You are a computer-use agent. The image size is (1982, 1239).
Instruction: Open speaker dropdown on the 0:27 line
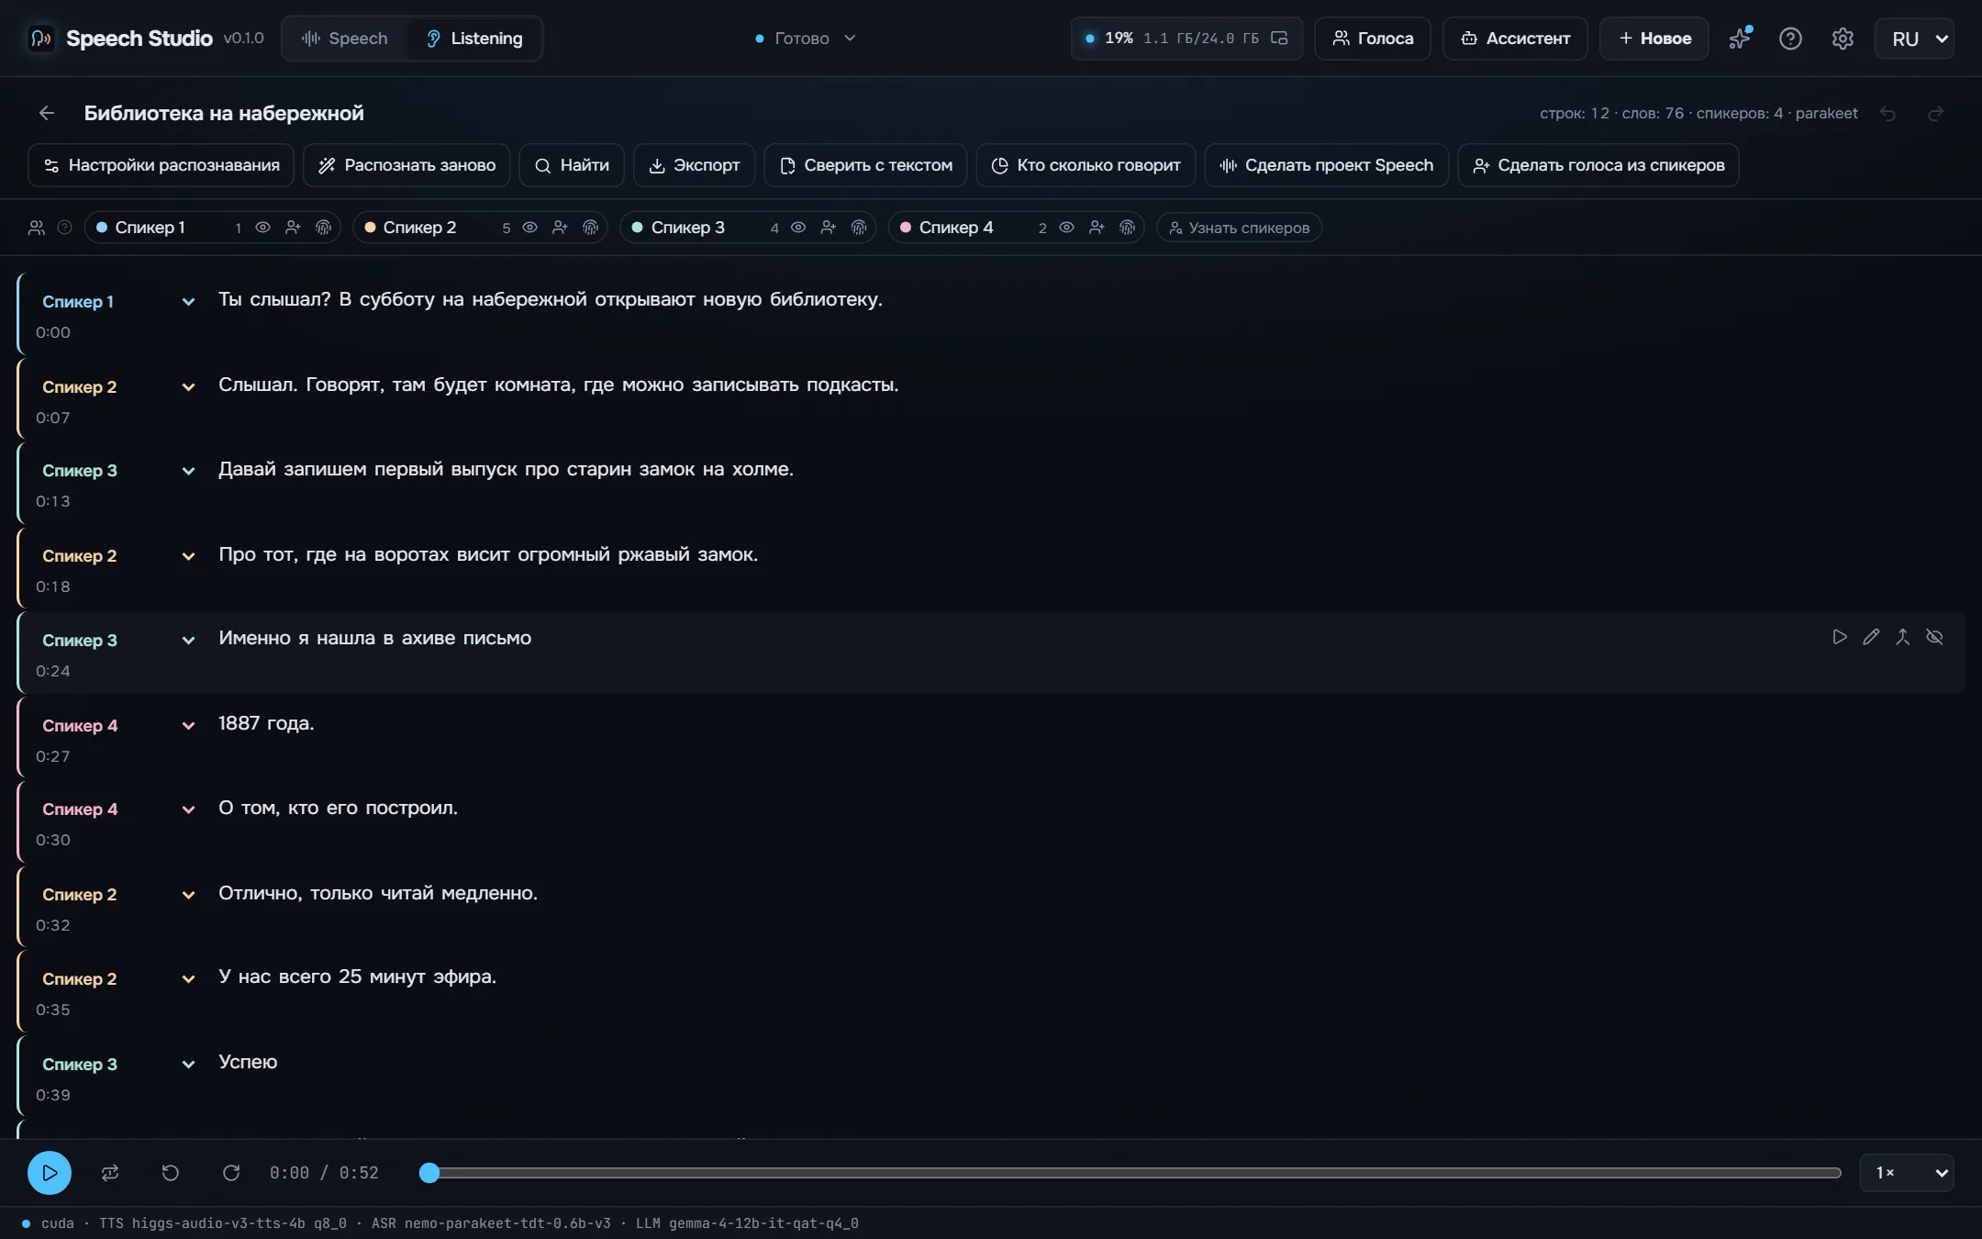[188, 726]
